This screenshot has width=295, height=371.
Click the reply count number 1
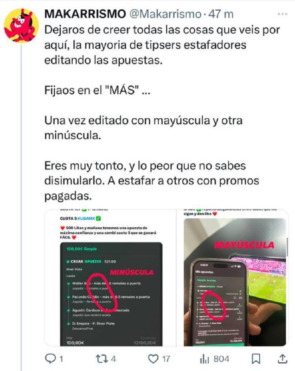[x=61, y=359]
